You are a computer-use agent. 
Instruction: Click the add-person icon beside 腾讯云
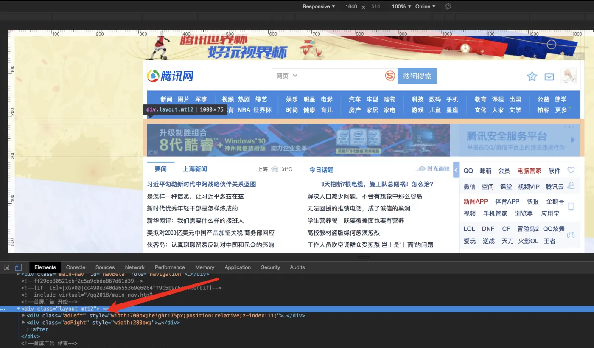[x=571, y=185]
